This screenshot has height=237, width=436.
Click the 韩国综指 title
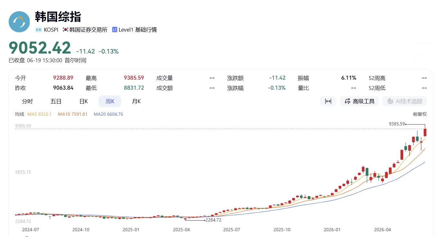pos(58,16)
